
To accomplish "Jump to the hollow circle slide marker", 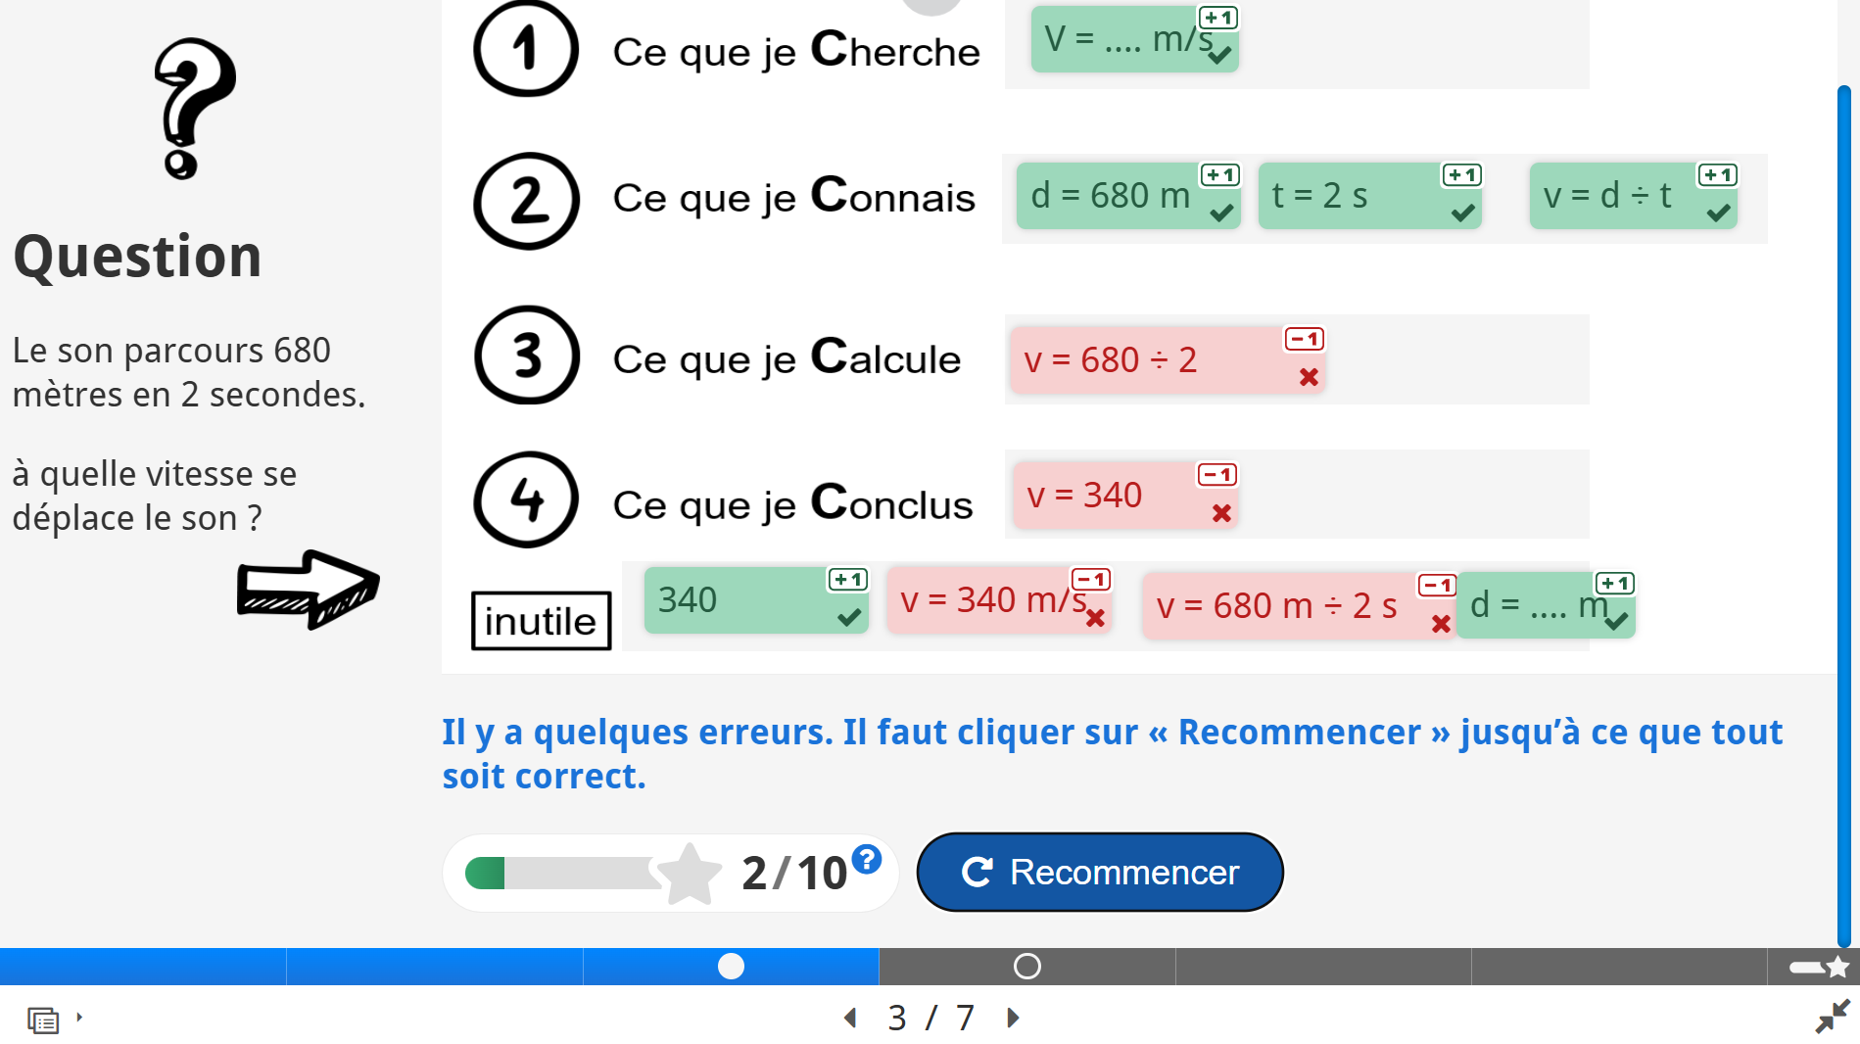I will click(1026, 967).
